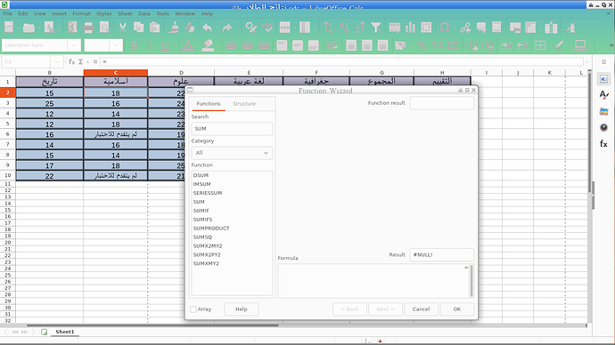Select the Functions tab in wizard
This screenshot has height=345, width=615.
pyautogui.click(x=209, y=104)
